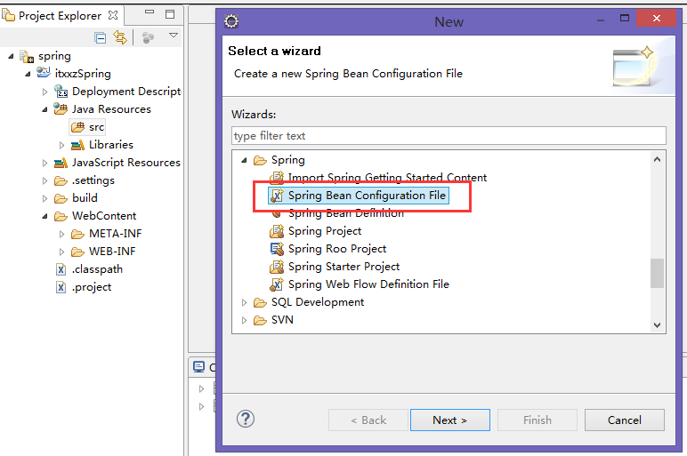Close the New wizard dialog

pyautogui.click(x=657, y=19)
